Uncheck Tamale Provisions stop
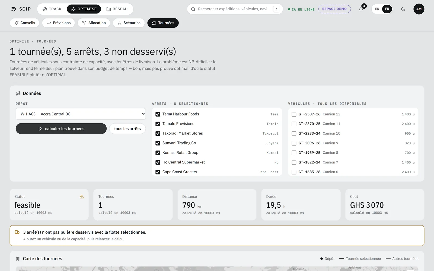 point(158,124)
